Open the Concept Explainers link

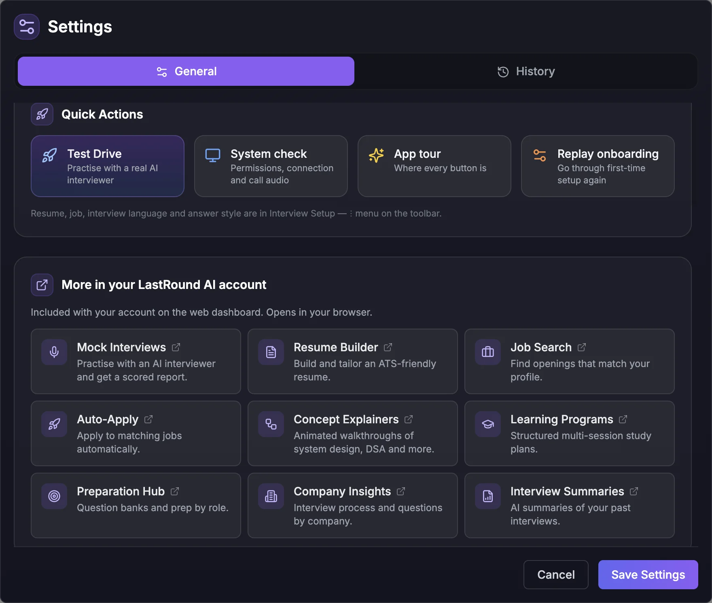353,433
